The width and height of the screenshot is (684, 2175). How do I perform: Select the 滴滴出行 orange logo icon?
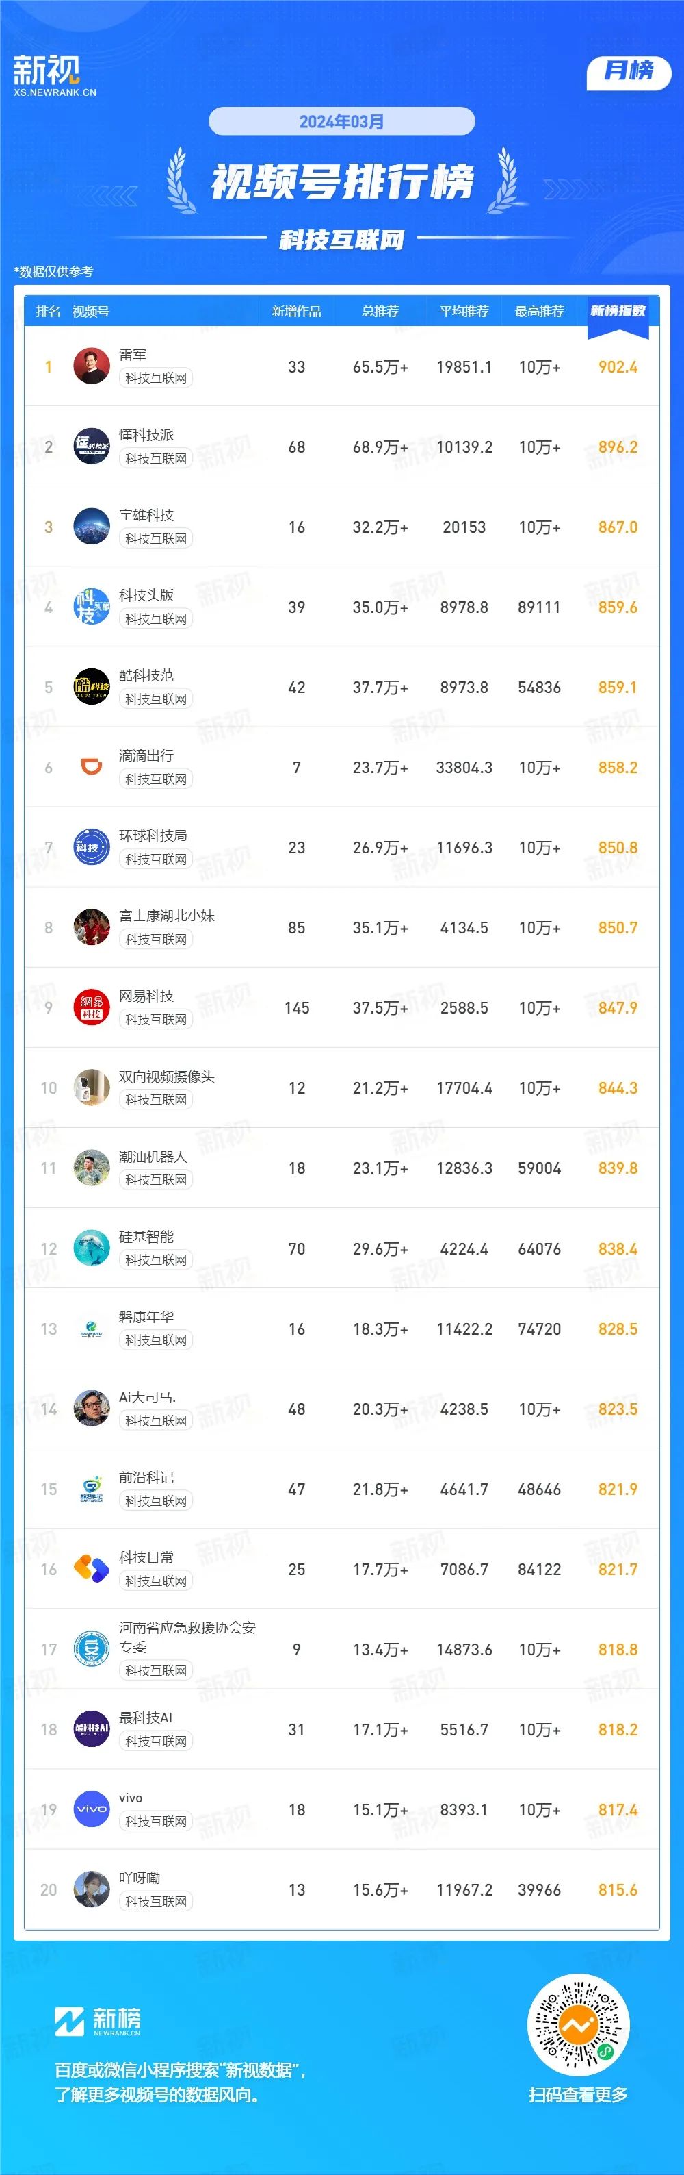pos(91,766)
